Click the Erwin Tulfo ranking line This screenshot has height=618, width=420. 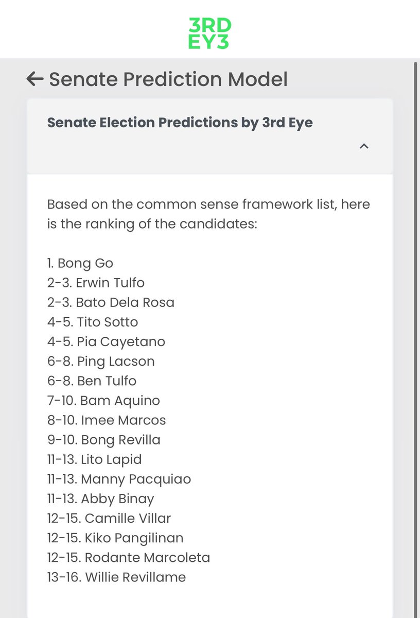tap(96, 283)
